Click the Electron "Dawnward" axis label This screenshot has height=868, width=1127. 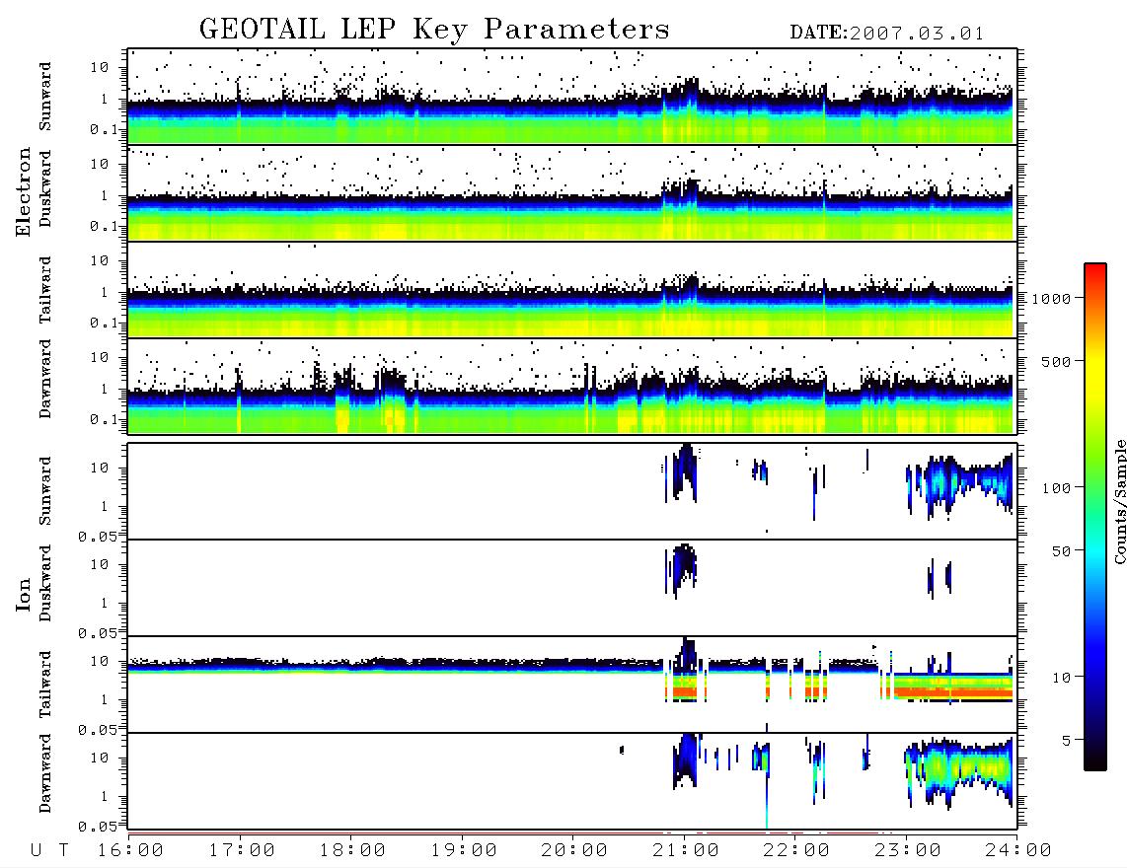coord(45,380)
